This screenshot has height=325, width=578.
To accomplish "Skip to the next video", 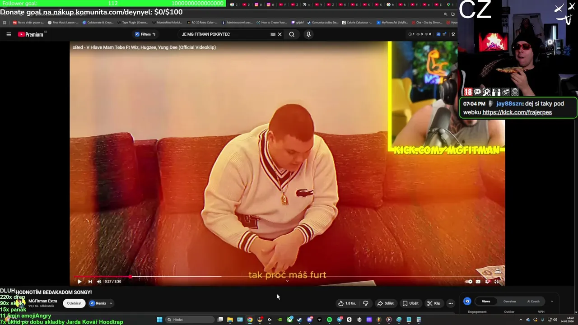I will coord(90,281).
